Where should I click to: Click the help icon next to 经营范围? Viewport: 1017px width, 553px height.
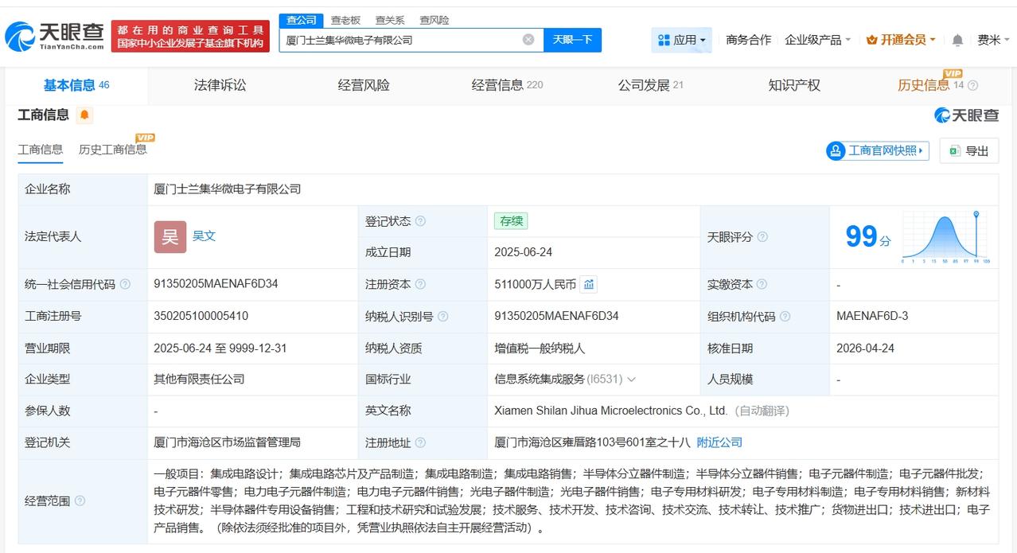point(80,501)
